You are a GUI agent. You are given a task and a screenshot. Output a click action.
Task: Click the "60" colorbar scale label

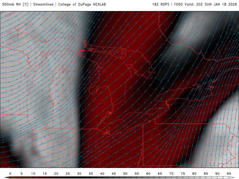[148, 174]
